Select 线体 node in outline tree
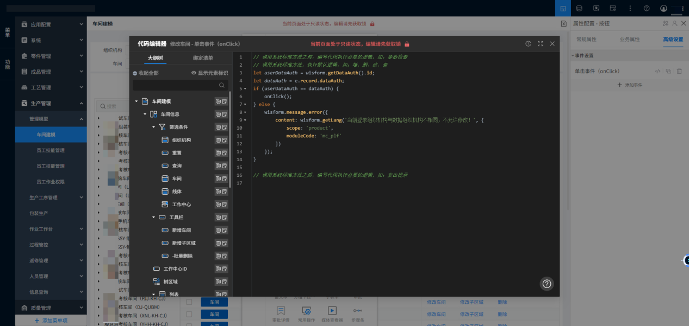Image resolution: width=689 pixels, height=326 pixels. 177,191
